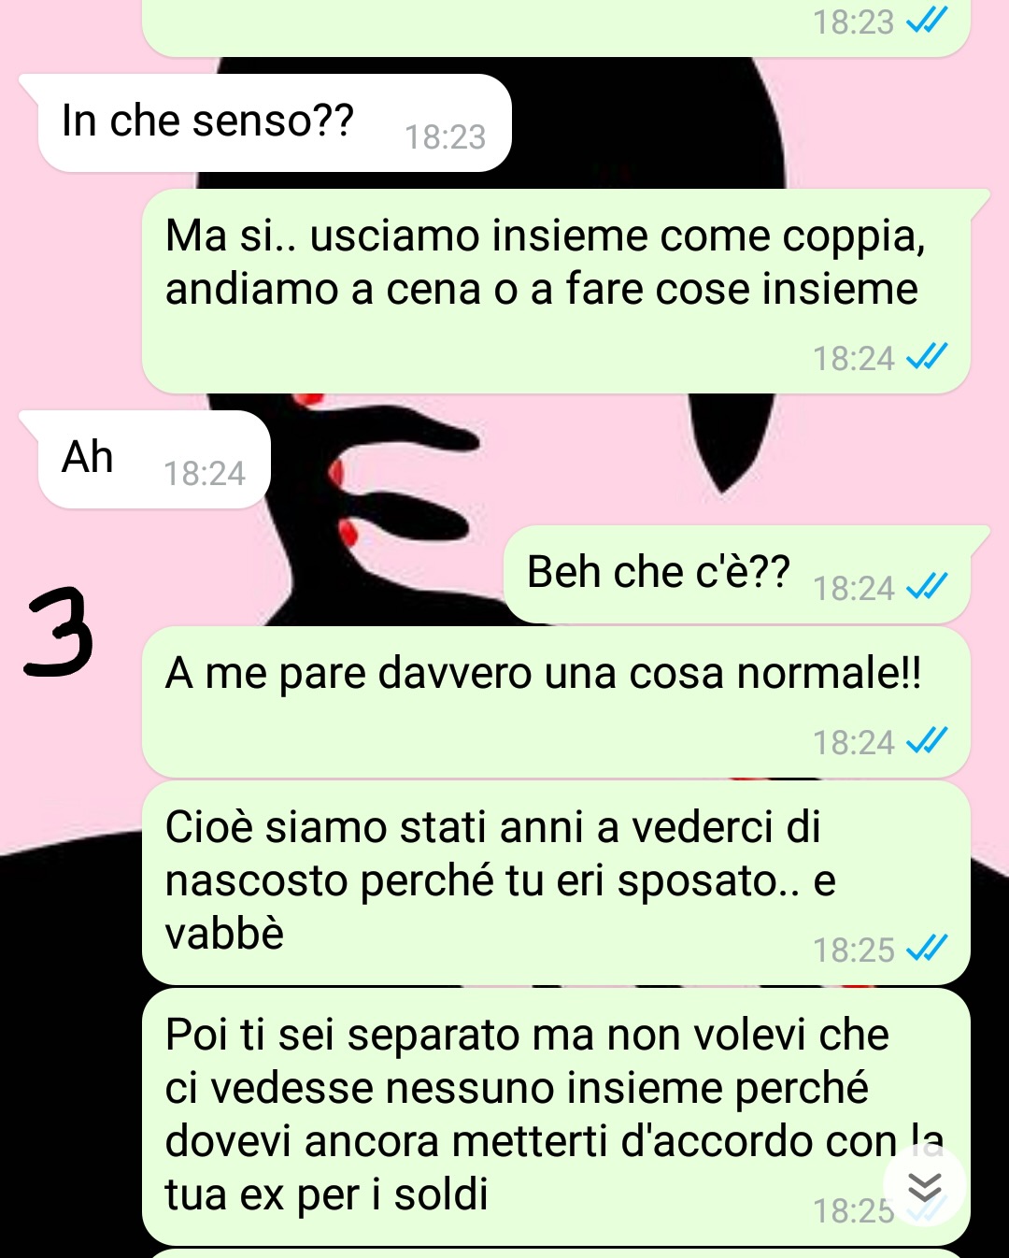The image size is (1009, 1258).
Task: Select 'A me pare davvero una cosa normale!!' message
Action: tap(556, 702)
